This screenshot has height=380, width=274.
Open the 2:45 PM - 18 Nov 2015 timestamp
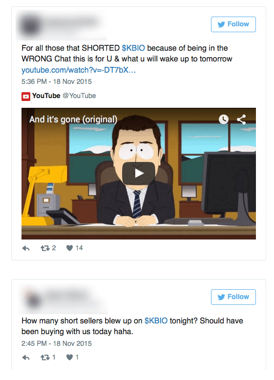click(x=57, y=343)
